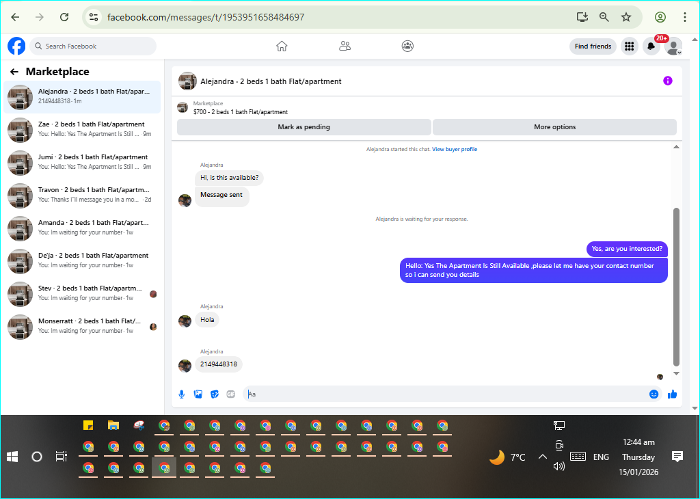
Task: Open De'ja conversation in the list
Action: point(82,260)
